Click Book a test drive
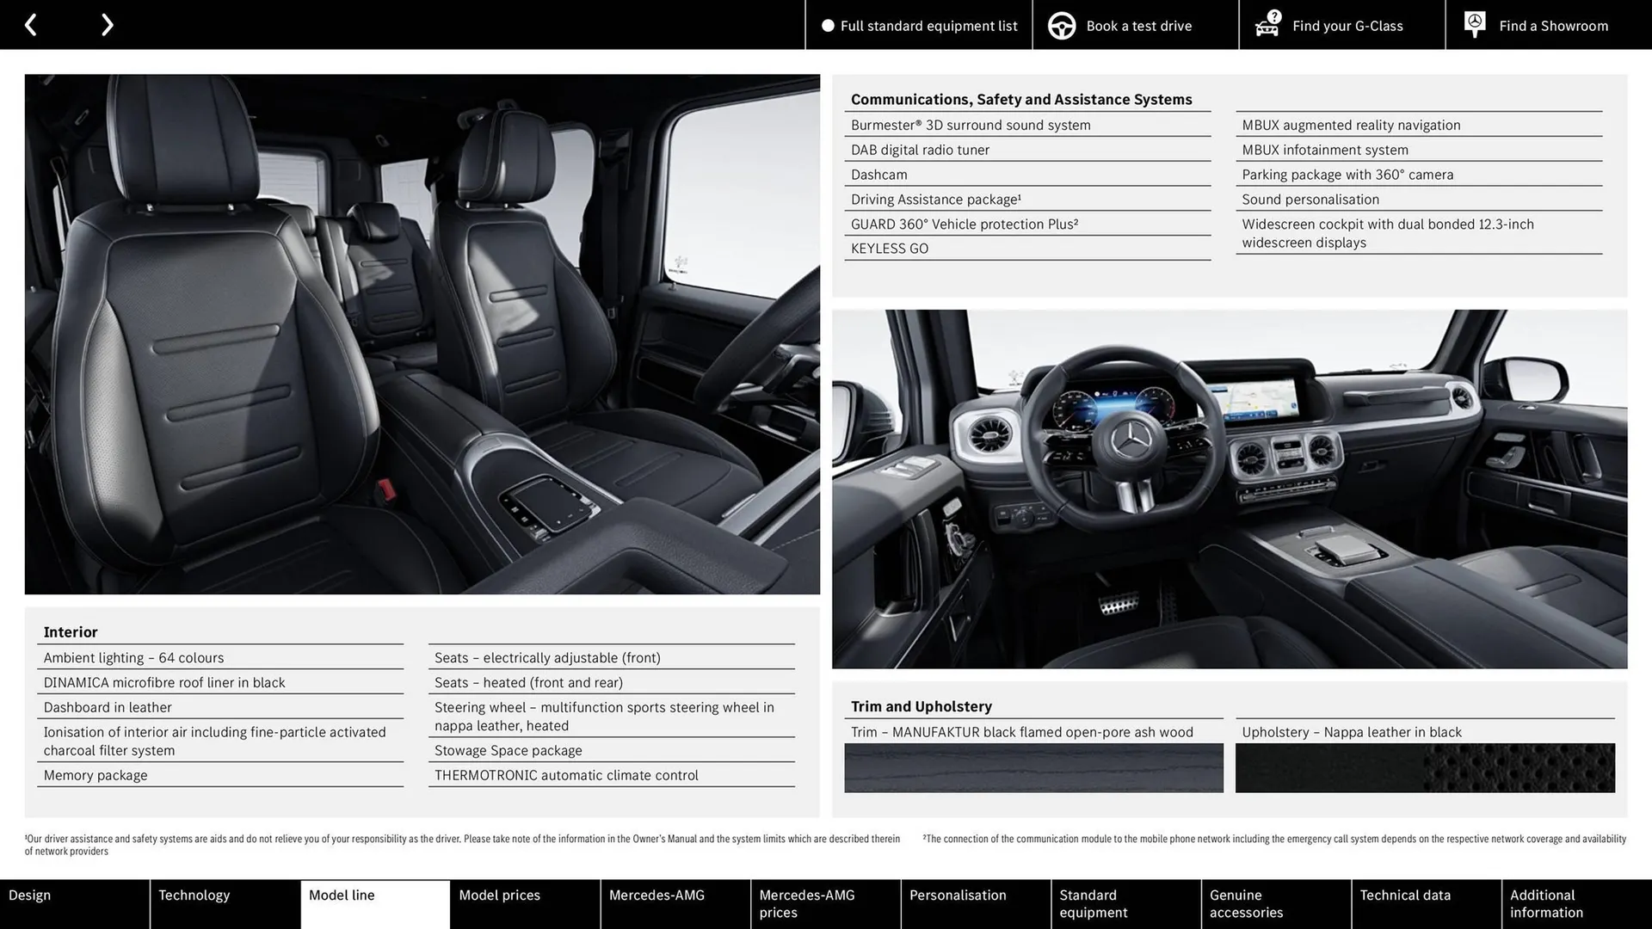This screenshot has height=929, width=1652. (x=1138, y=26)
